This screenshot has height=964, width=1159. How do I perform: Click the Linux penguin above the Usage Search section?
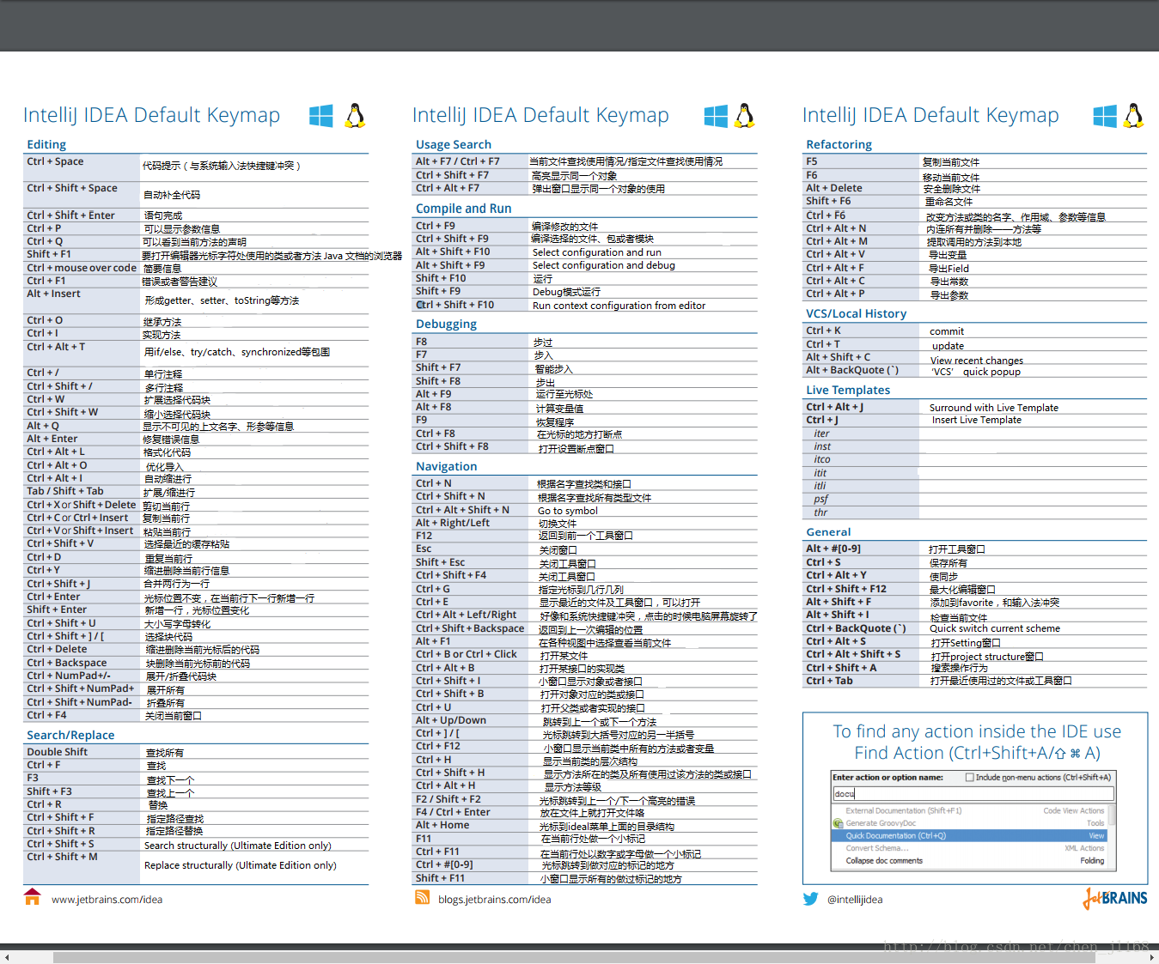pyautogui.click(x=746, y=116)
